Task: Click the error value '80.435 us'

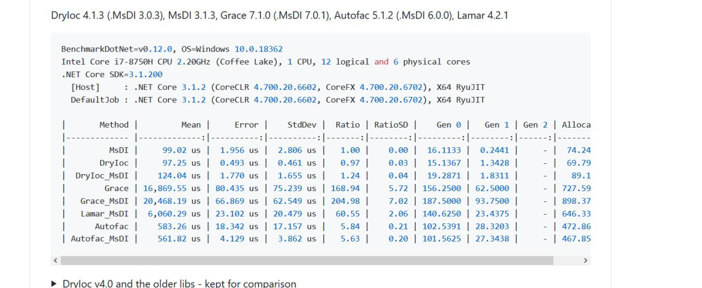Action: tap(237, 188)
